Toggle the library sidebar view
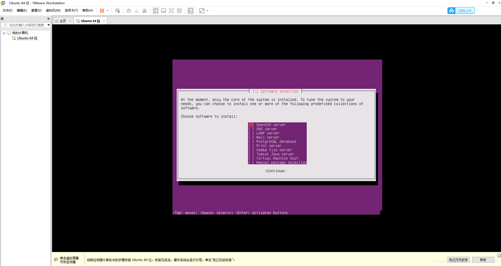The height and width of the screenshot is (266, 501). (156, 11)
